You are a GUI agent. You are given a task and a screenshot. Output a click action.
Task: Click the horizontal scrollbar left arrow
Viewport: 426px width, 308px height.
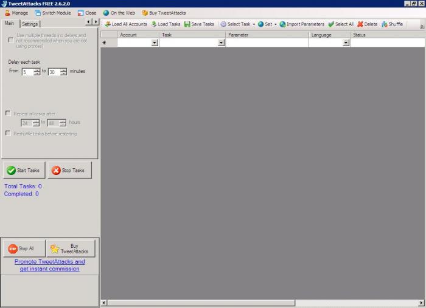point(104,303)
